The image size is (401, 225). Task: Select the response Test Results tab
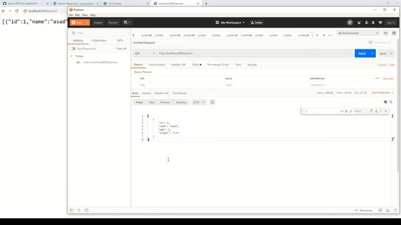point(180,93)
